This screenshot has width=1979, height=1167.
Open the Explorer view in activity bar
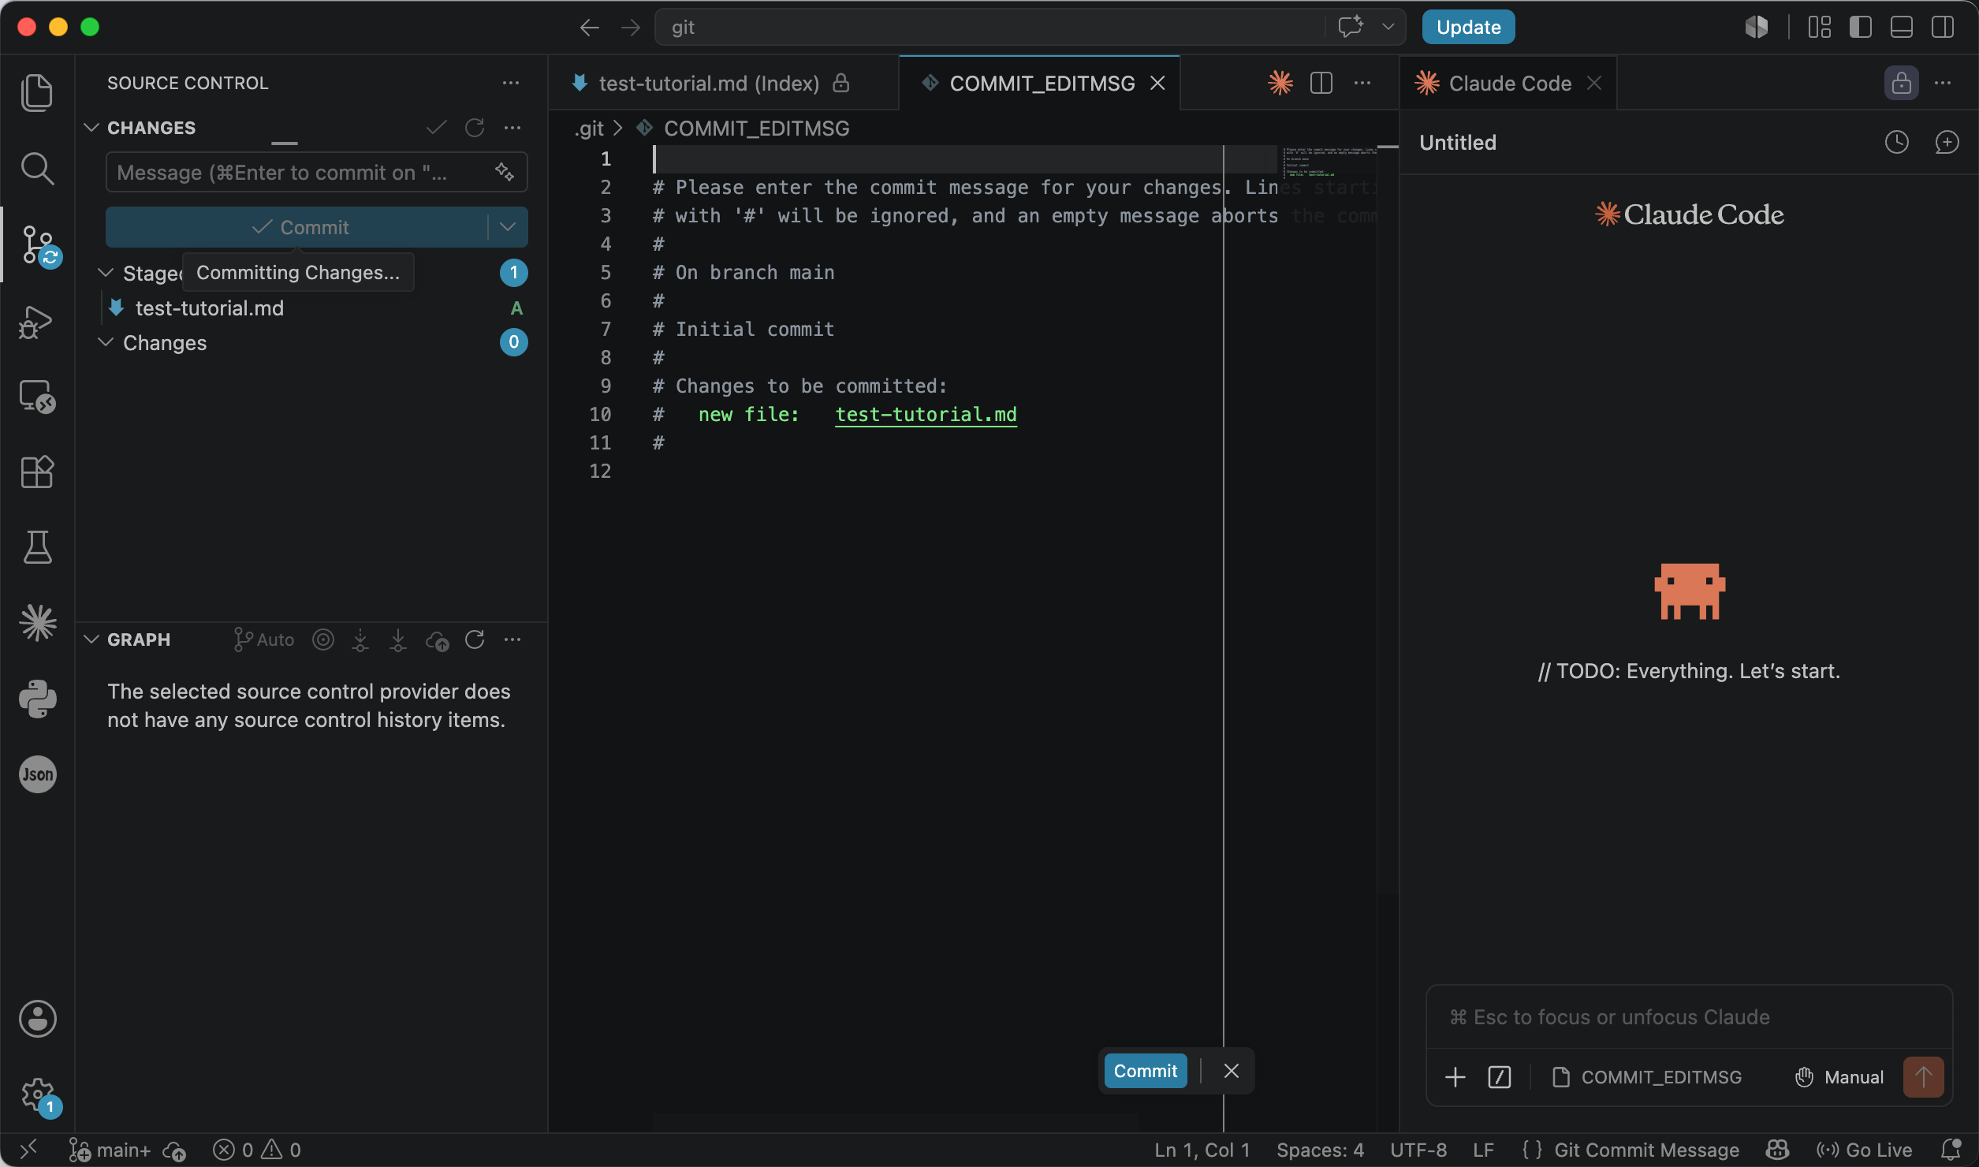pos(37,92)
